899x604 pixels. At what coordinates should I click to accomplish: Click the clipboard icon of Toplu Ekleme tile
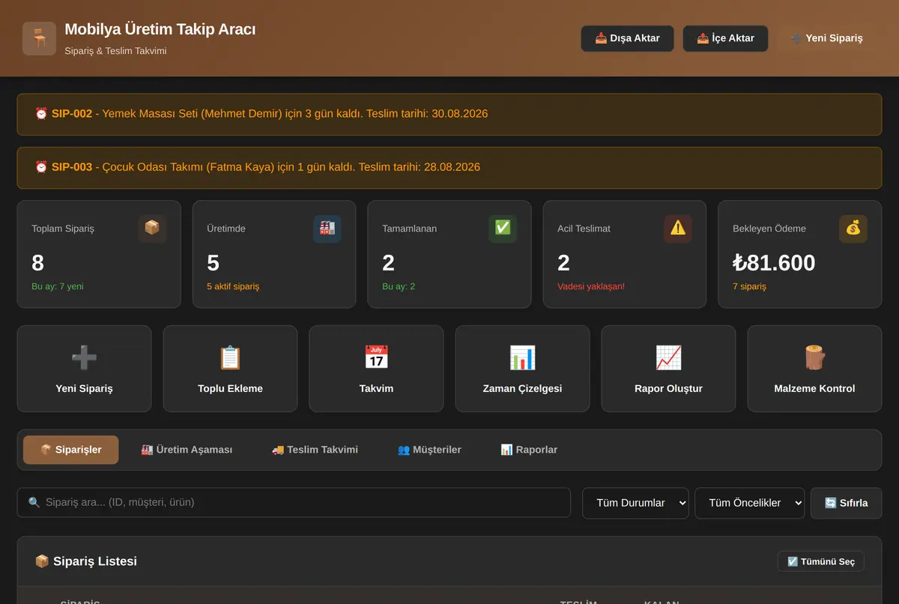pos(230,357)
